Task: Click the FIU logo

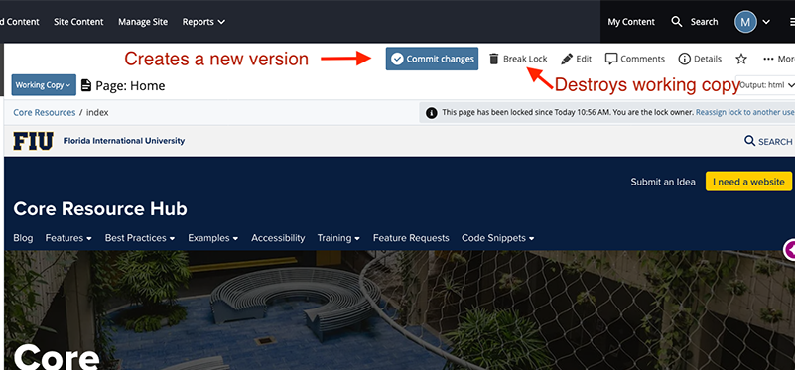Action: (33, 141)
